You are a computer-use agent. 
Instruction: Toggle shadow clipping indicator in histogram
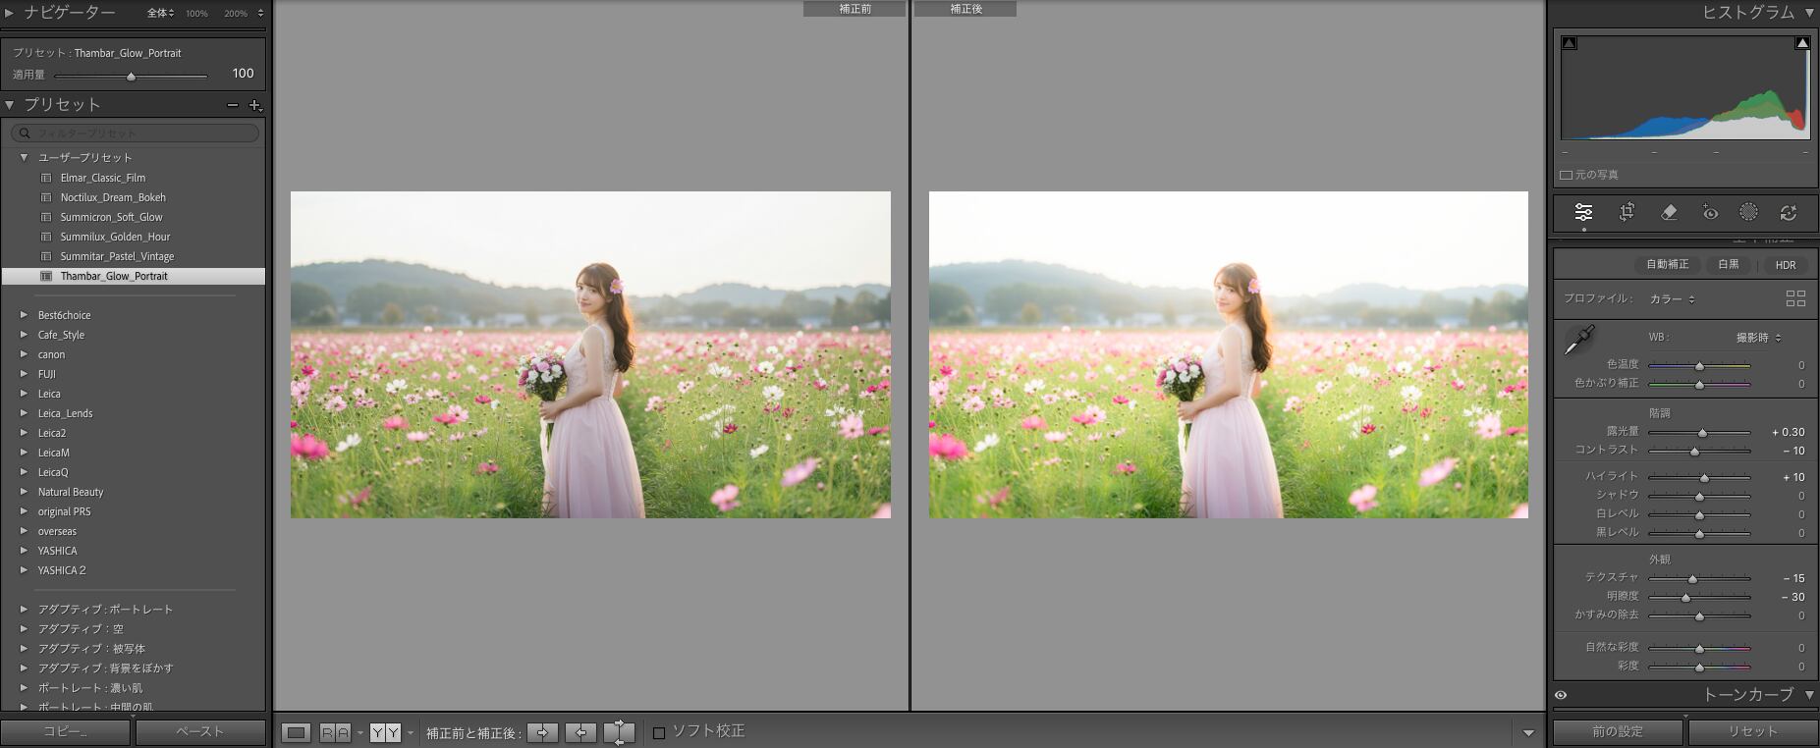click(1570, 43)
